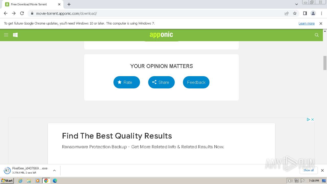
Task: Launch Microsoft Edge from taskbar
Action: [x=55, y=181]
